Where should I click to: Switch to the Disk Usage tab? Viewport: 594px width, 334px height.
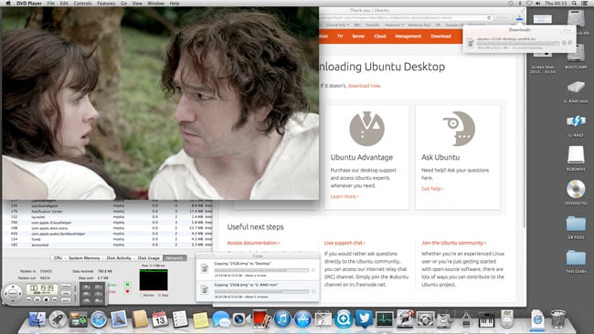148,258
